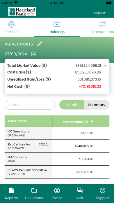Screen dimensions: 114x203
Task: Tap the Logout link
Action: tap(99, 13)
